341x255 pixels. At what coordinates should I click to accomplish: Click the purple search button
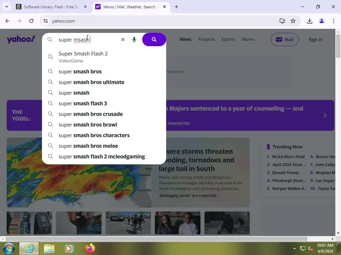point(154,40)
